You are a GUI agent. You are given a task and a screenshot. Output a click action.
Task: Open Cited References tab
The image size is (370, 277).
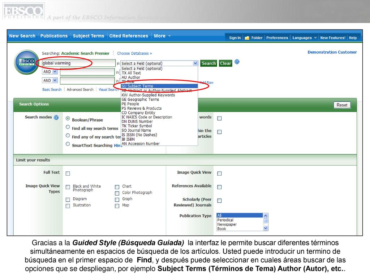point(129,36)
